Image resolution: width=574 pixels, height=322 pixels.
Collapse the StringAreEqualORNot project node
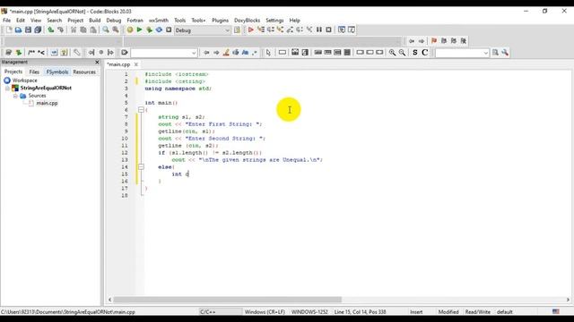[x=7, y=88]
